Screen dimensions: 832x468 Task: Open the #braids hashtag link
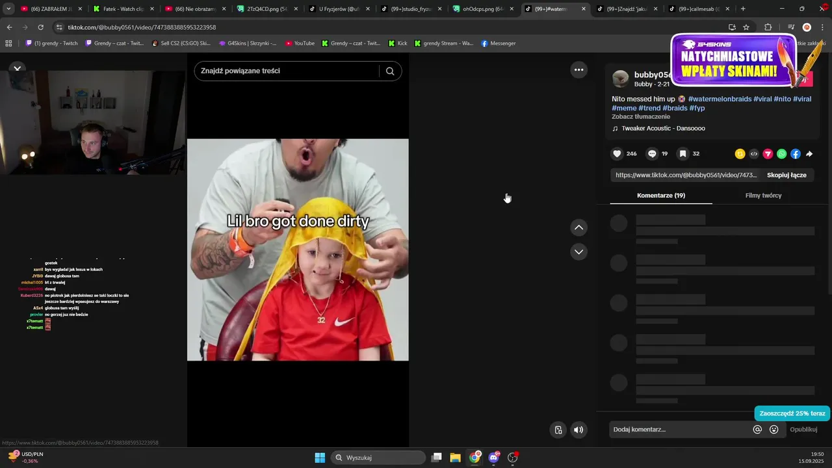675,108
